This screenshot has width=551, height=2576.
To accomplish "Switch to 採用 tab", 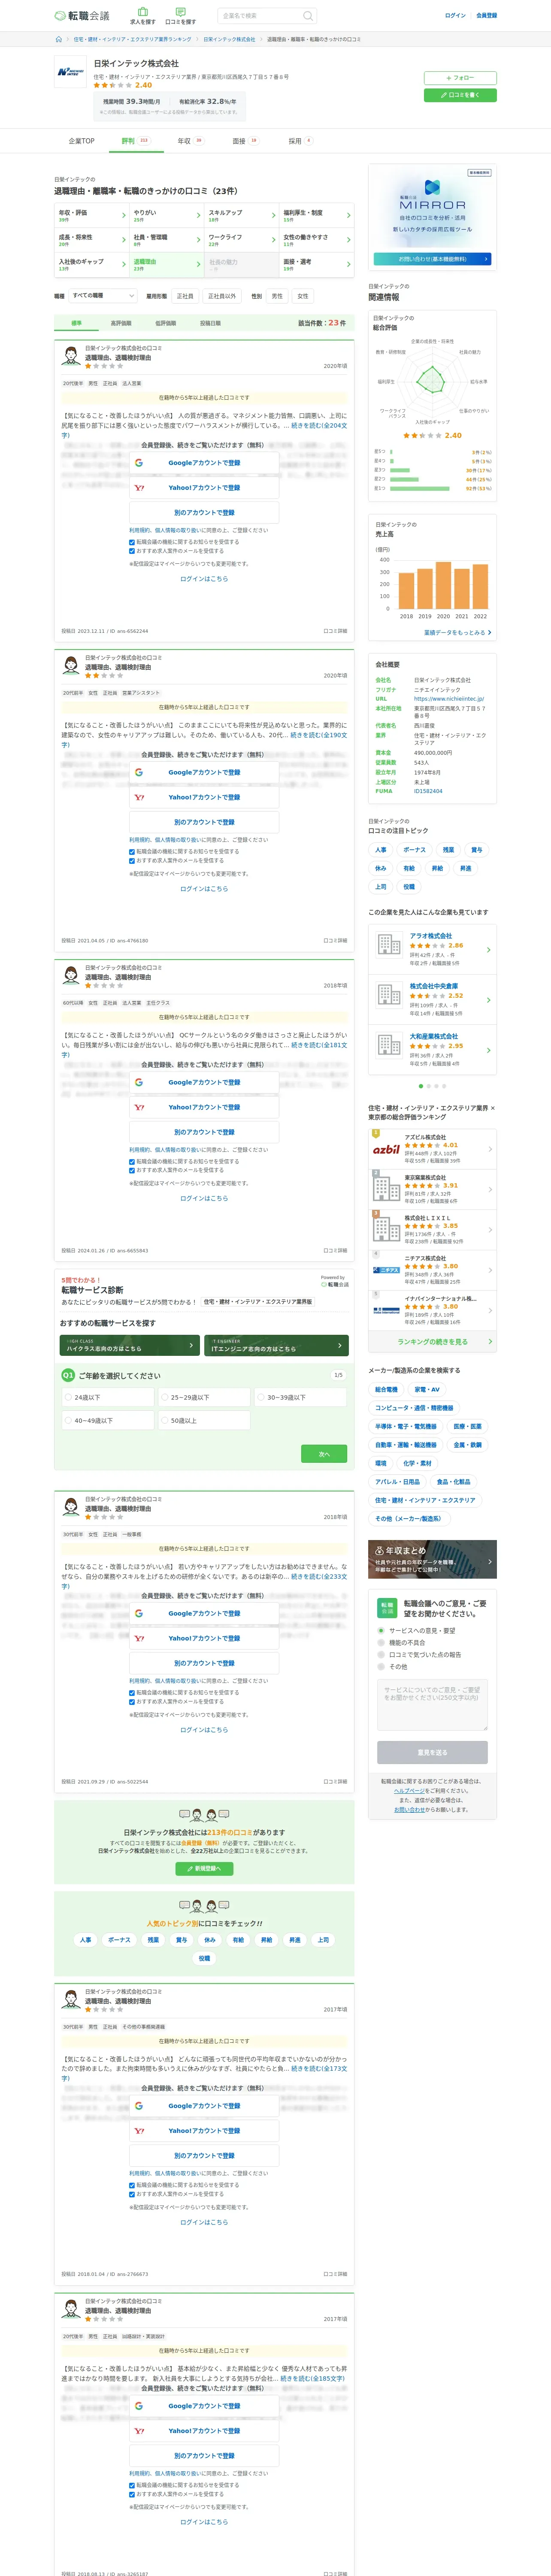I will tap(300, 141).
